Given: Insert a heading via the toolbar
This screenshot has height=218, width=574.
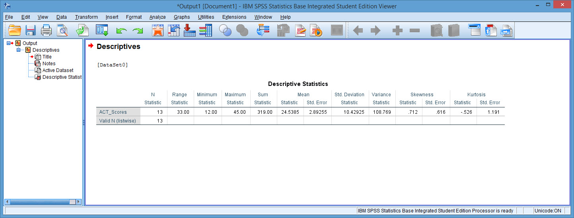Looking at the screenshot, I should (x=475, y=31).
